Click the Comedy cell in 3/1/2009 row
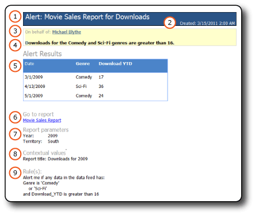The height and width of the screenshot is (215, 255). 84,77
